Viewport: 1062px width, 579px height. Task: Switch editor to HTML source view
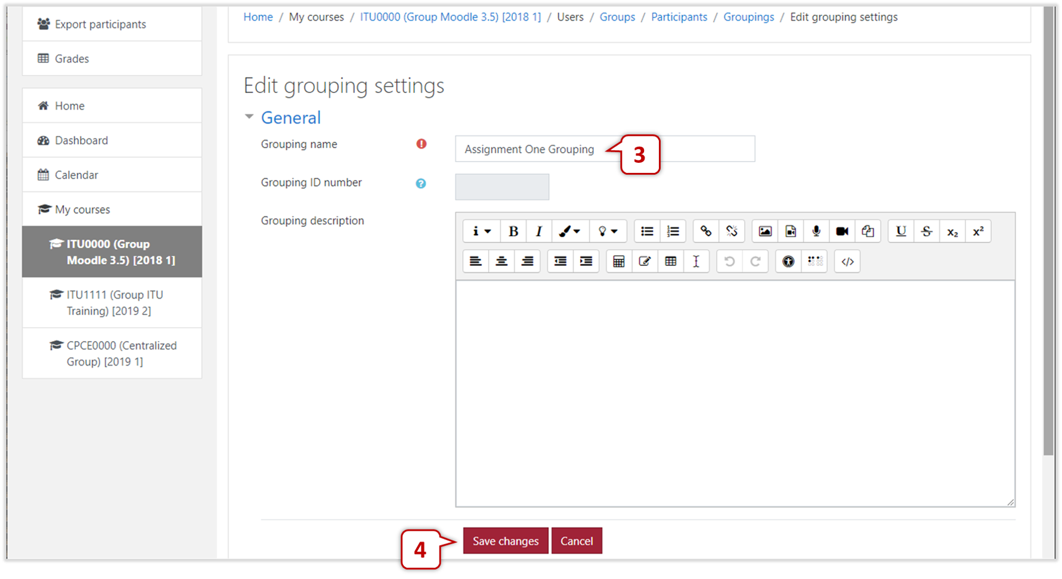tap(847, 261)
